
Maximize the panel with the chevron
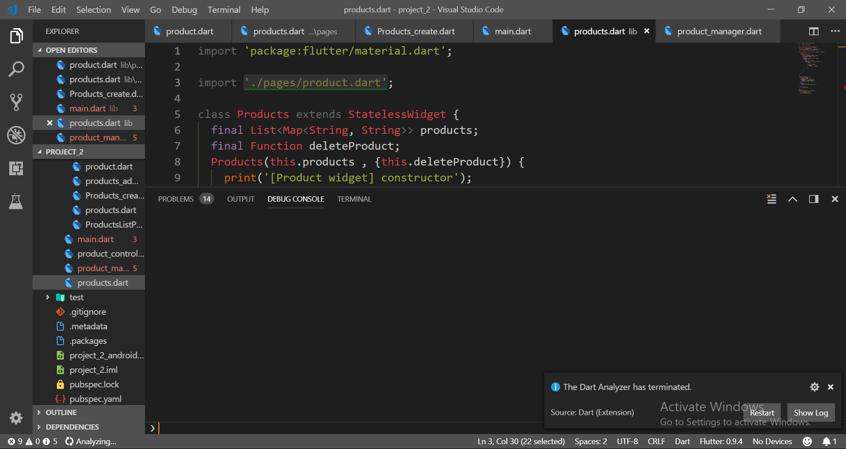tap(792, 199)
